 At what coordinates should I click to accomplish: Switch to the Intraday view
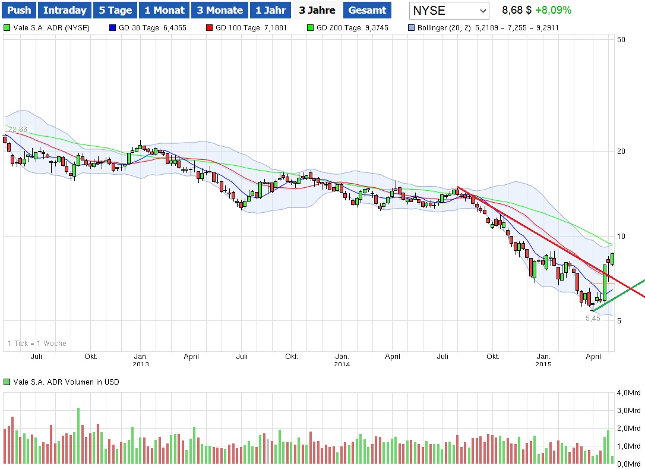(65, 10)
